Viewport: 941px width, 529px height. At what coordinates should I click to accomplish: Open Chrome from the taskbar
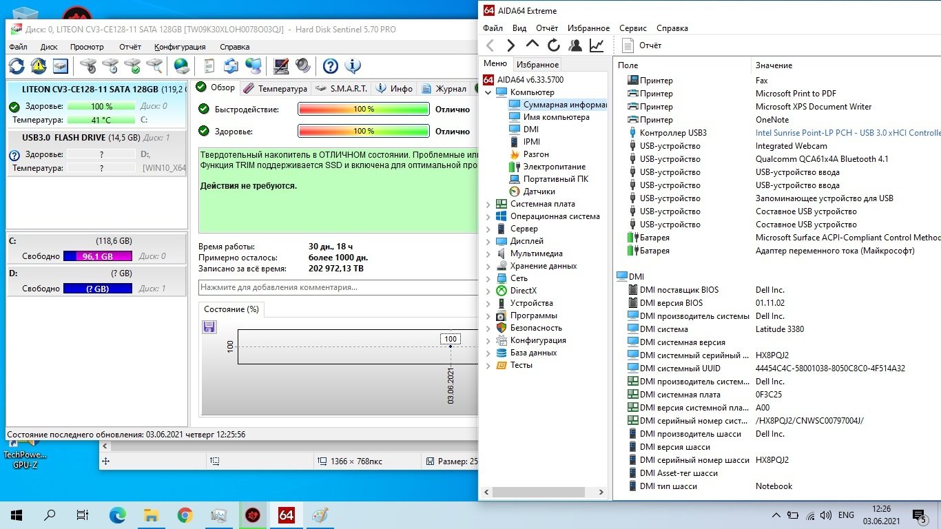(x=185, y=515)
